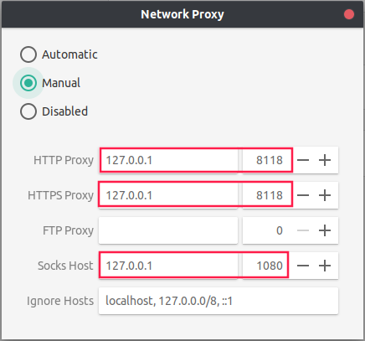Select the Disabled proxy radio button
The image size is (365, 341).
[28, 111]
